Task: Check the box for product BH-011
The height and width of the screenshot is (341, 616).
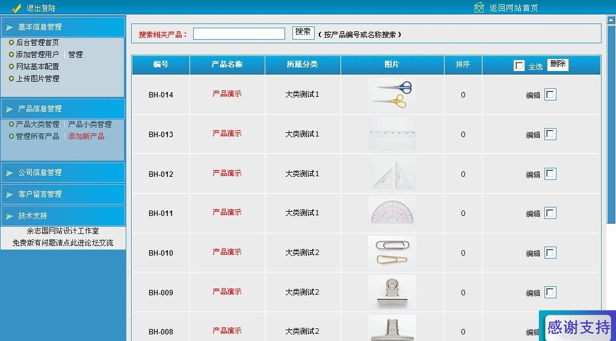Action: [x=550, y=213]
